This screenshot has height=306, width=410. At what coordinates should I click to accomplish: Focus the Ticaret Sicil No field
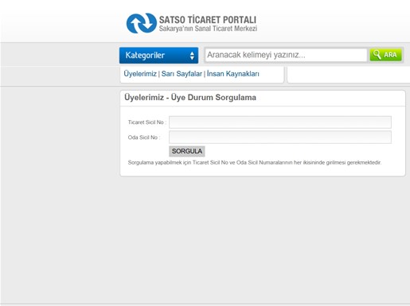coord(280,122)
